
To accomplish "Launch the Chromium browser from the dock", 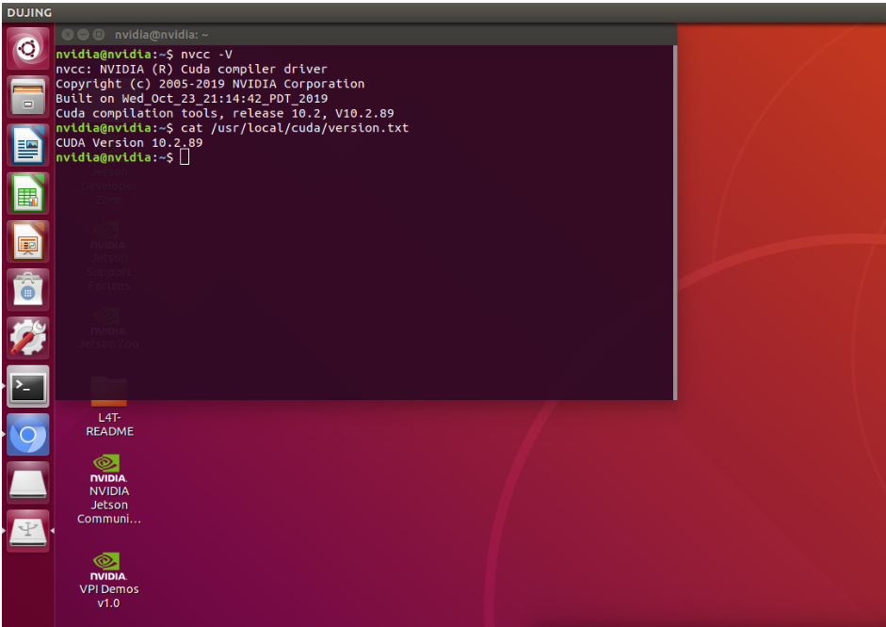I will [x=27, y=435].
